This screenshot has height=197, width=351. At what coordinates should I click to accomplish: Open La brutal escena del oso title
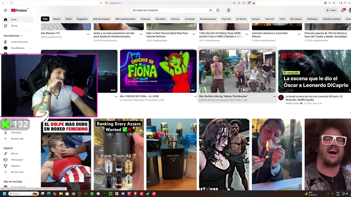(x=314, y=98)
